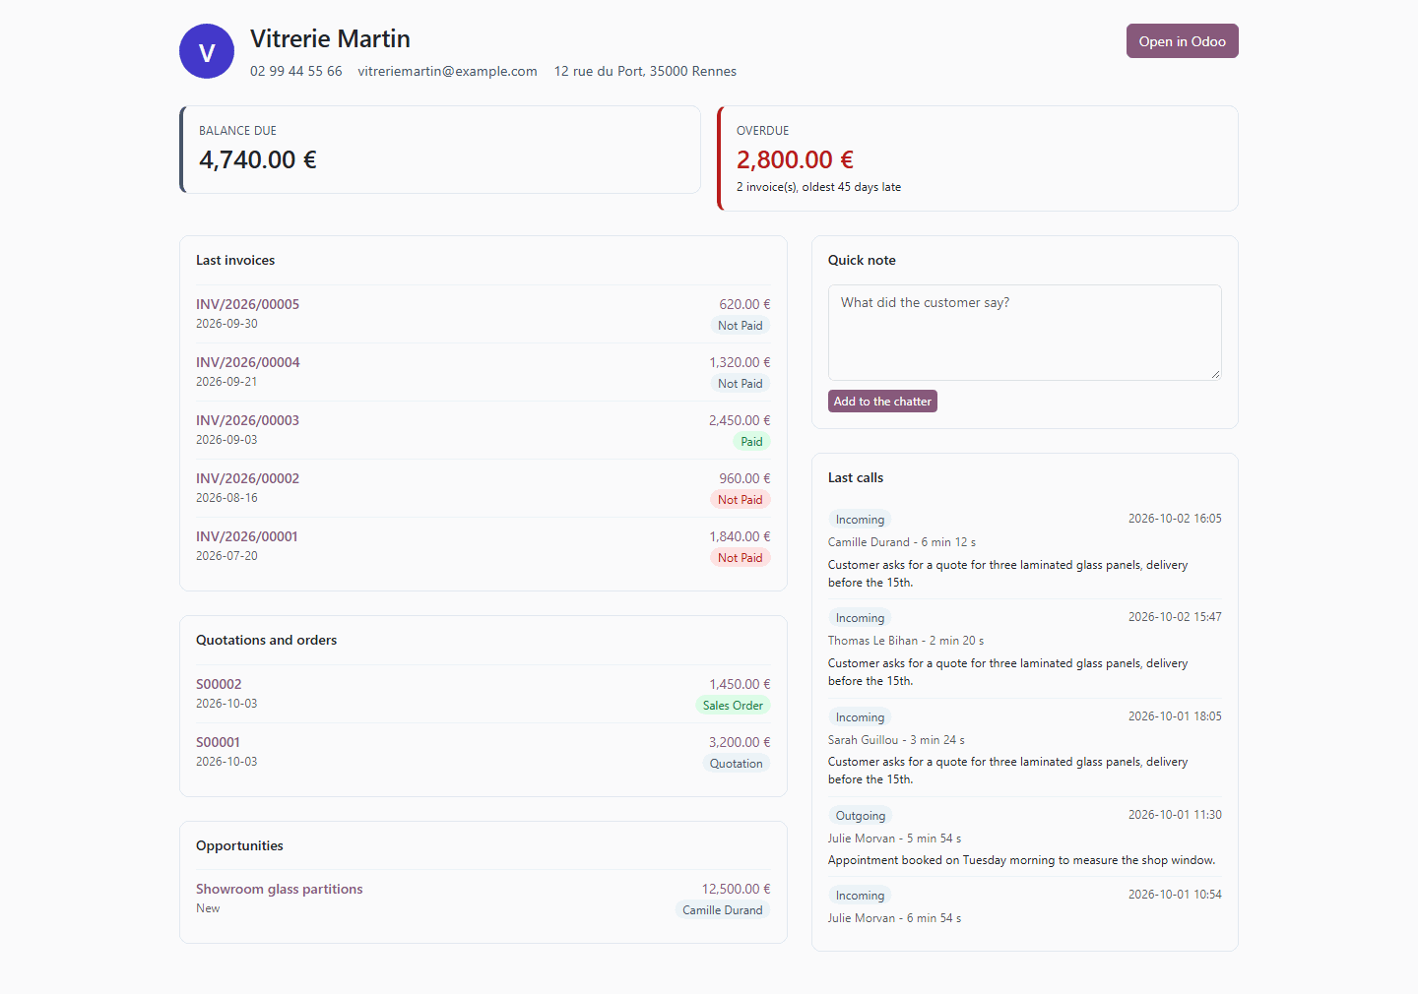Click the Paid badge on INV/2026/00003
Screen dimensions: 1418x994
(x=751, y=442)
